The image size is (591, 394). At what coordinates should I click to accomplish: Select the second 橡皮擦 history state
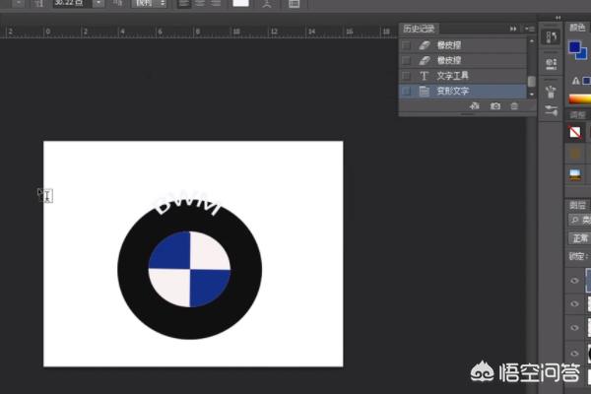[463, 60]
